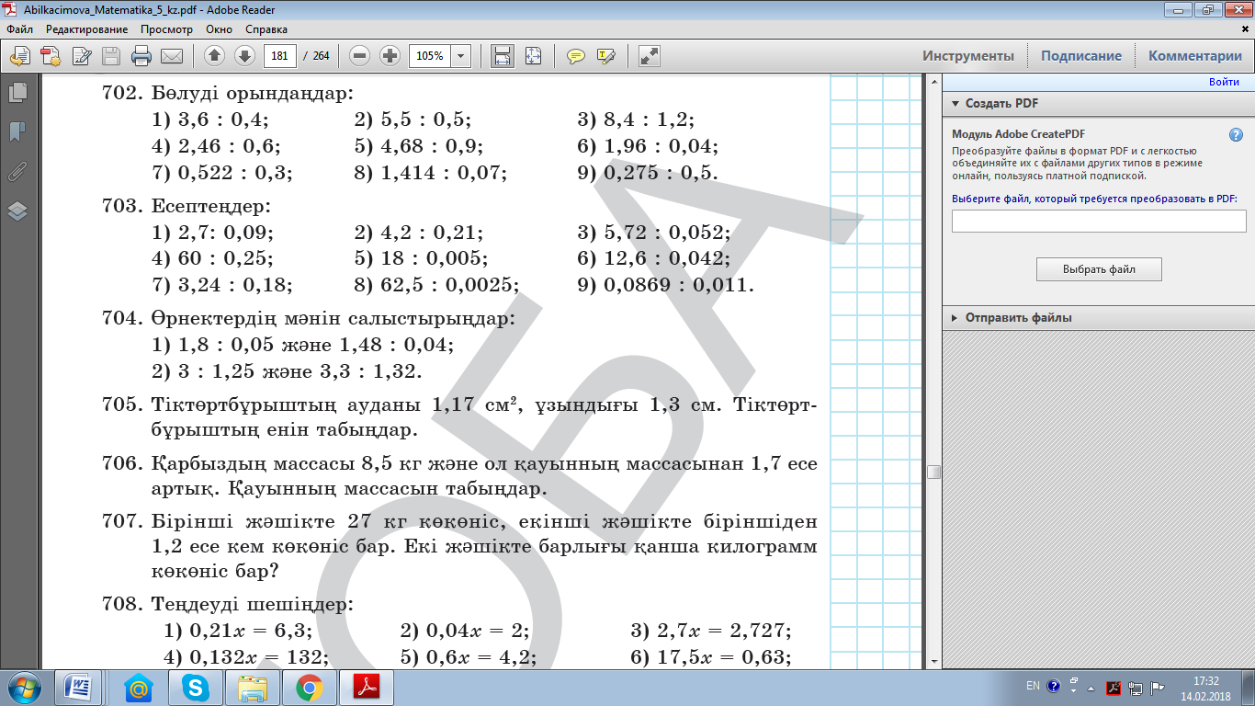
Task: Click the exercise 703 heading "Есептеңдер:"
Action: 212,207
